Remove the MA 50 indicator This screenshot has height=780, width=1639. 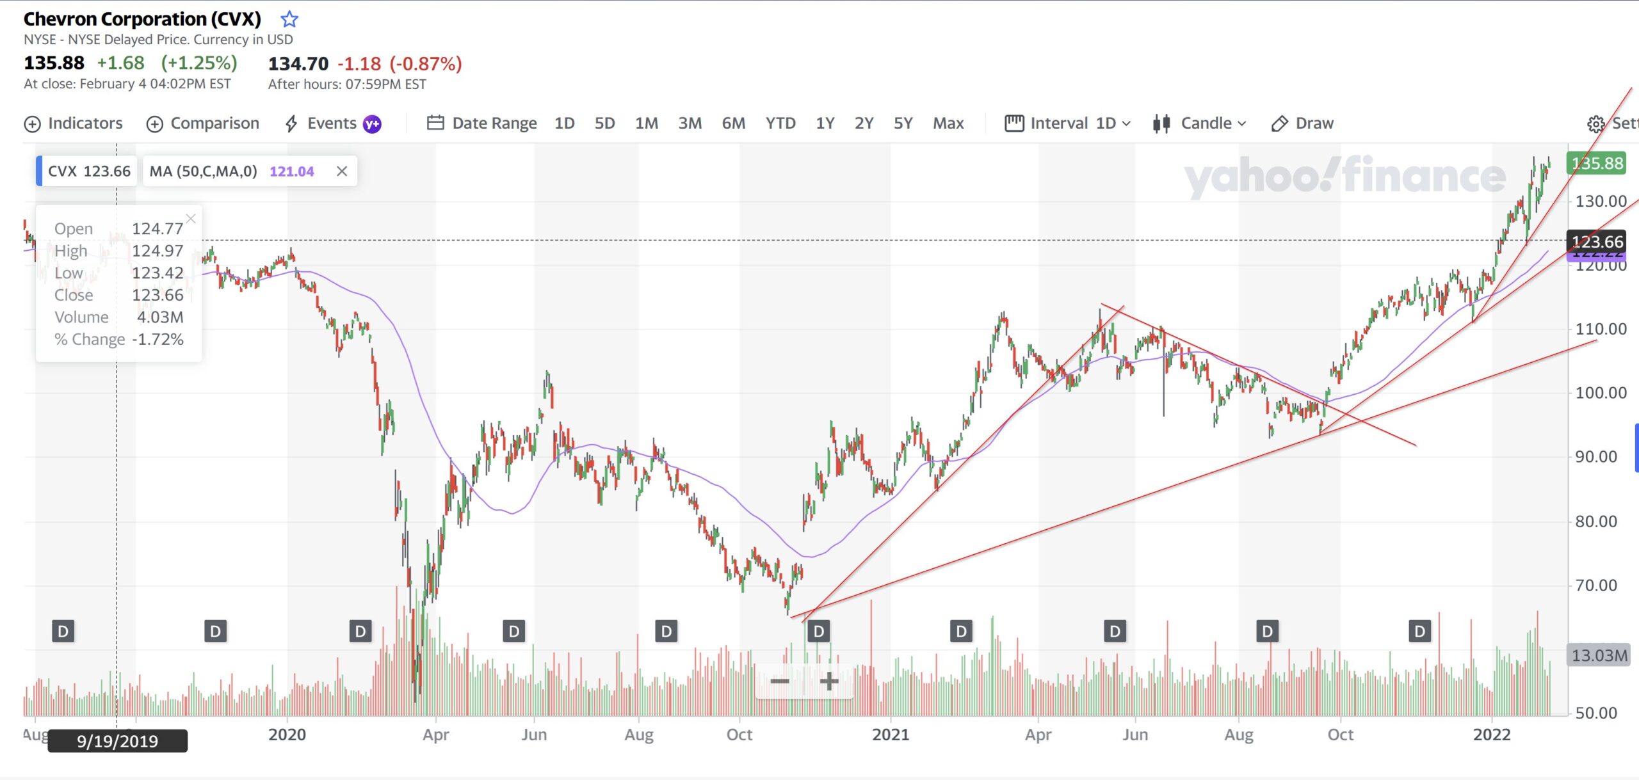(342, 171)
